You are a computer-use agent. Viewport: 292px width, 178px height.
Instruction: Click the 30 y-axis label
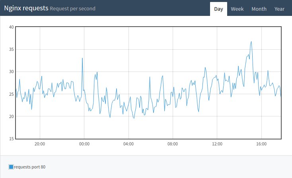[12, 72]
